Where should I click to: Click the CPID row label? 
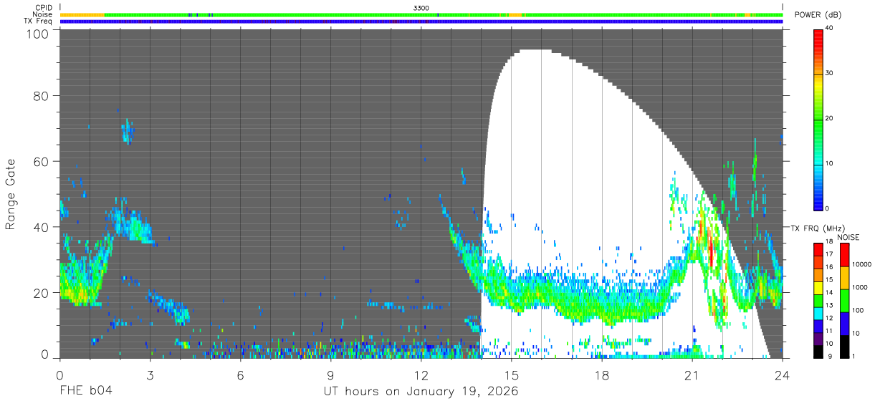[x=44, y=8]
